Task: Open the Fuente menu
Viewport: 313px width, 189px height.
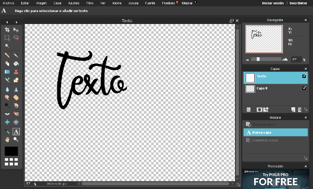Action: (150, 3)
